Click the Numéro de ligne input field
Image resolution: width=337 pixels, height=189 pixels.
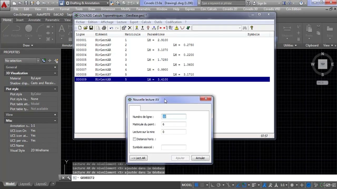click(x=174, y=117)
